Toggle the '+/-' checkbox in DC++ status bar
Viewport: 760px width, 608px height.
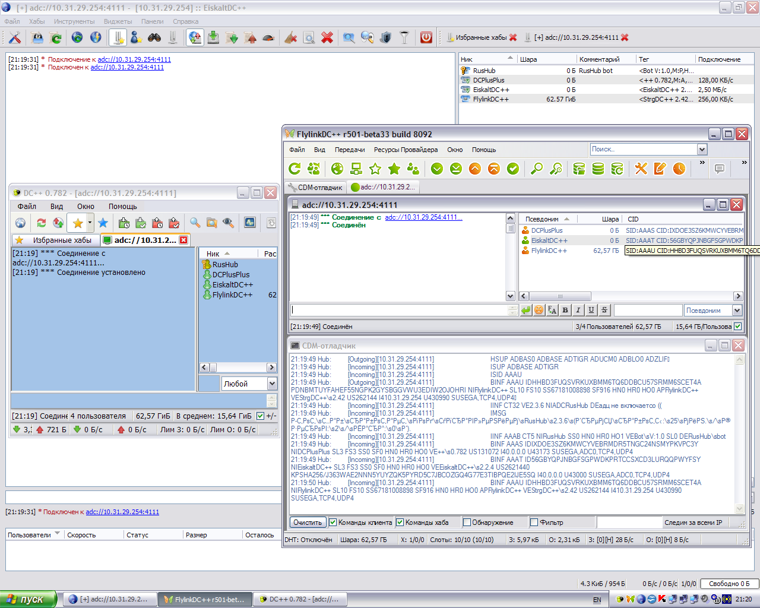[x=260, y=416]
